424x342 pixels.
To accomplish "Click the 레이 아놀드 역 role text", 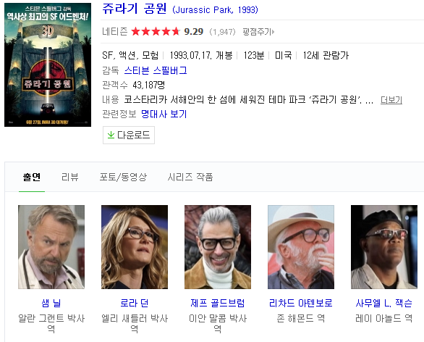I will (x=384, y=318).
